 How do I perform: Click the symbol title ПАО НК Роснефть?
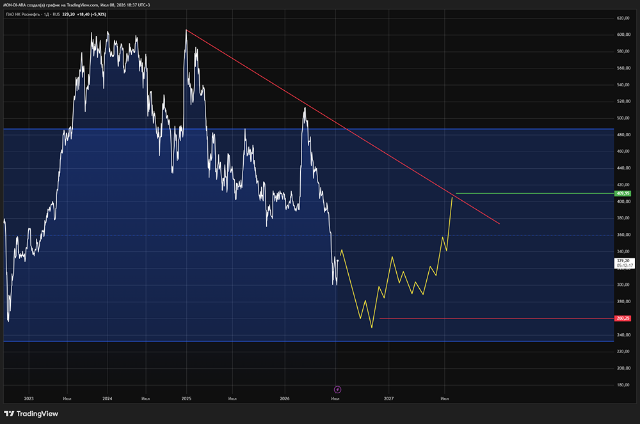point(23,14)
